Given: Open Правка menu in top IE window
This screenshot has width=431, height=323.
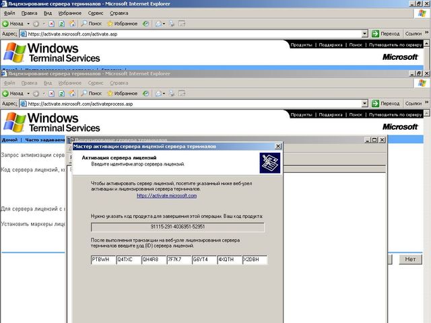Looking at the screenshot, I should point(29,13).
